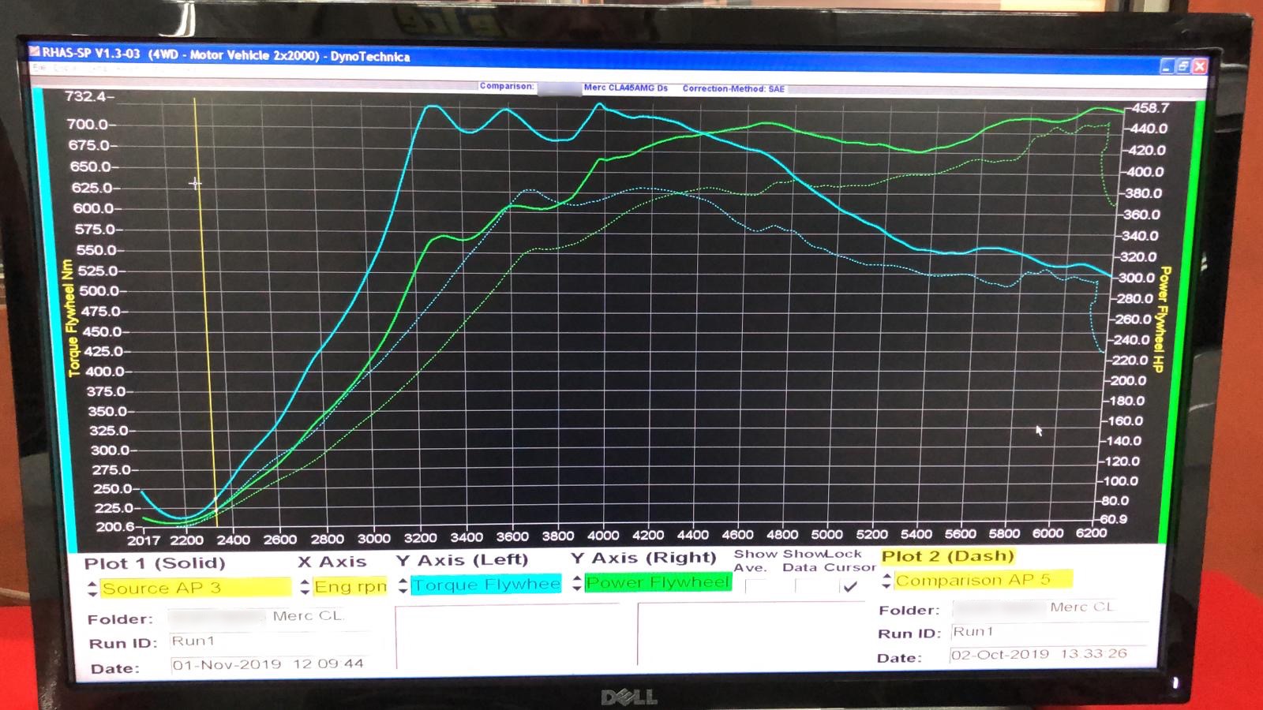Click the 4000 rpm axis label
1263x710 pixels.
point(603,536)
